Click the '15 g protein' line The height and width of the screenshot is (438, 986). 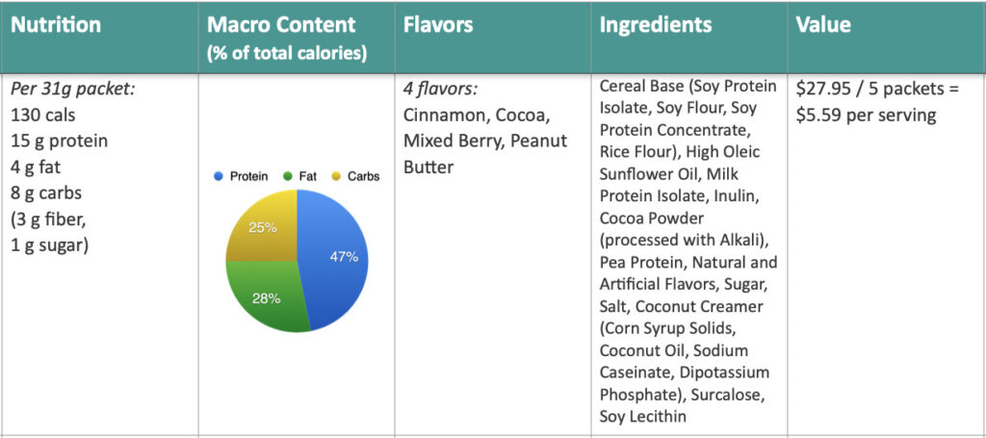click(59, 141)
